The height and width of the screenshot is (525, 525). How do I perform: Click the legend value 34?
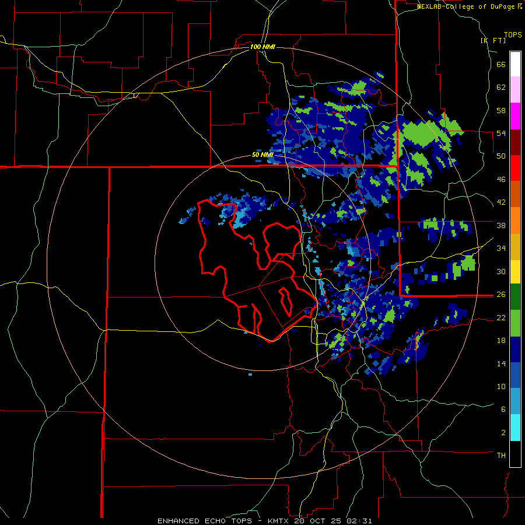(x=501, y=249)
